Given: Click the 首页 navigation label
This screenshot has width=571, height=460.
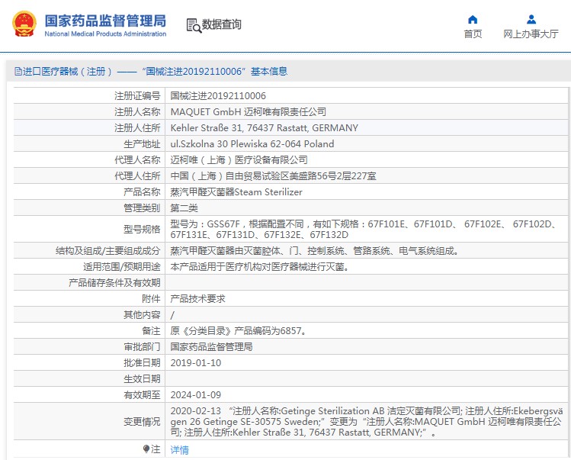Looking at the screenshot, I should (473, 34).
